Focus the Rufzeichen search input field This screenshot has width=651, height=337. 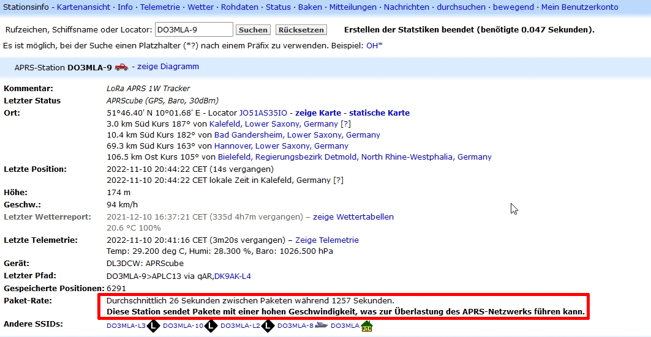pyautogui.click(x=194, y=29)
